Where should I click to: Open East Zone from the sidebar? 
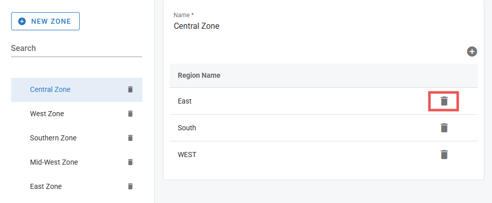46,186
